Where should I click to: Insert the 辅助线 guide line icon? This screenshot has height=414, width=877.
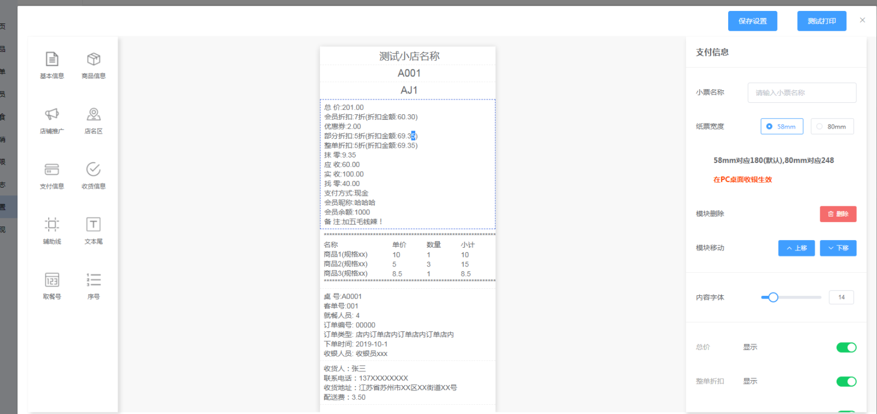coord(52,224)
